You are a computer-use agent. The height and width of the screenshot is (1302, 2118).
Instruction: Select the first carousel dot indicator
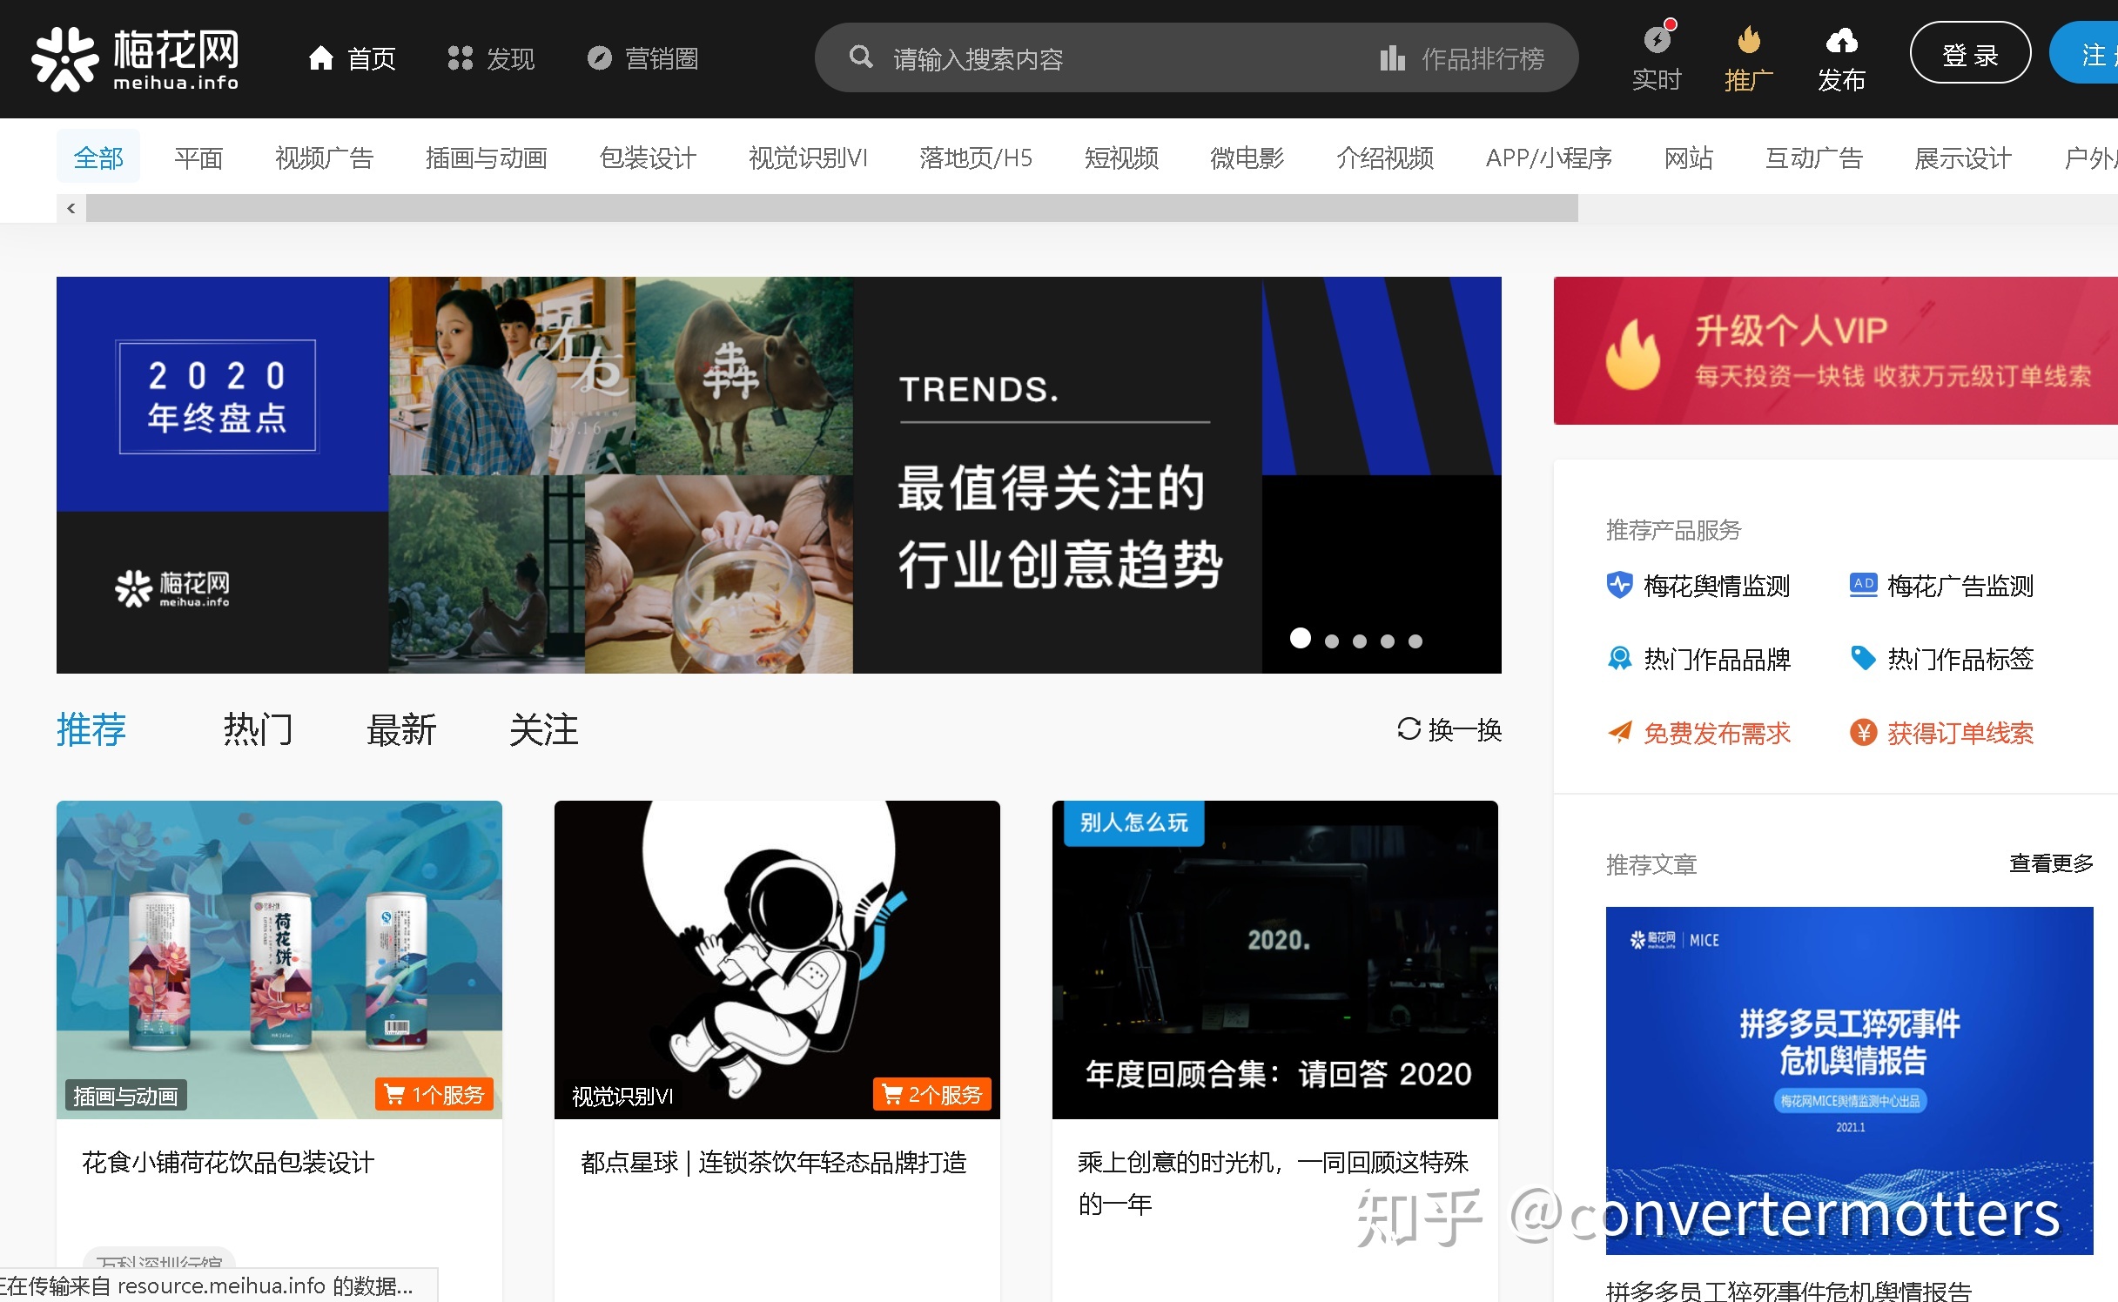[x=1301, y=639]
